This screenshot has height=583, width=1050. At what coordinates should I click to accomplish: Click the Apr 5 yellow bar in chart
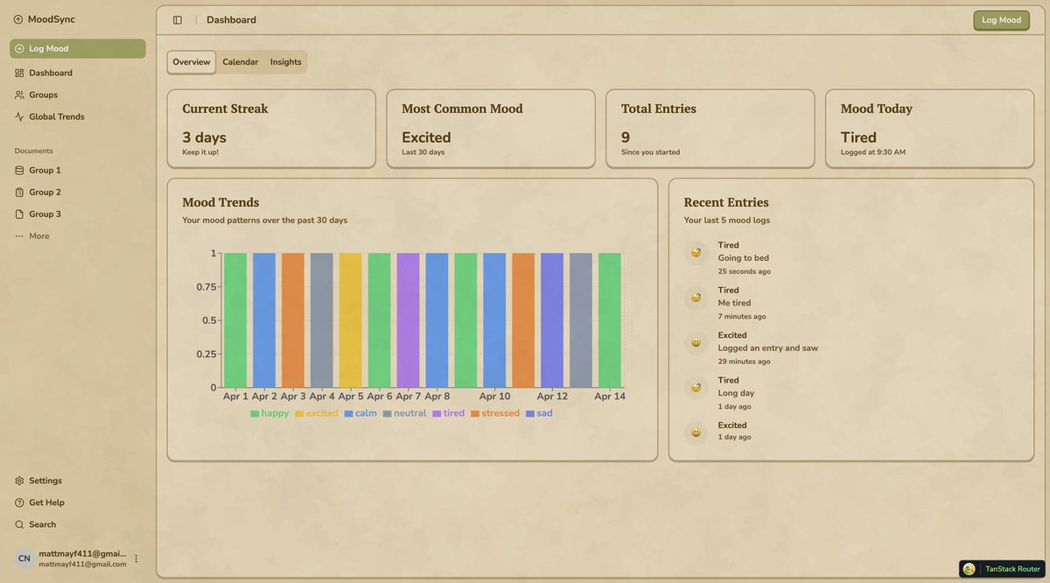[x=350, y=320]
